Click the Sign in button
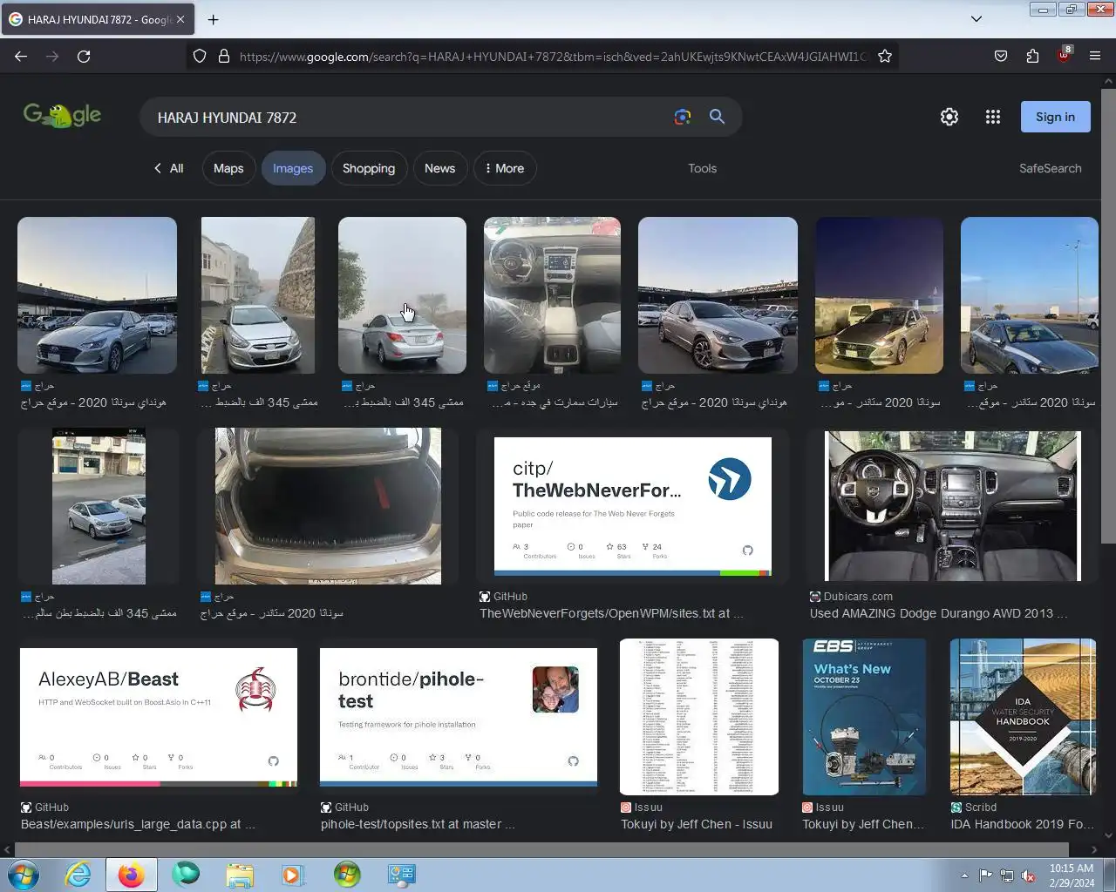Screen dimensions: 1116x892 click(1055, 117)
